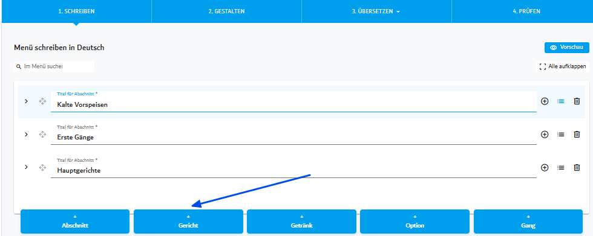Click the Vorschau preview button
Screen dimensions: 593x236
[x=567, y=48]
